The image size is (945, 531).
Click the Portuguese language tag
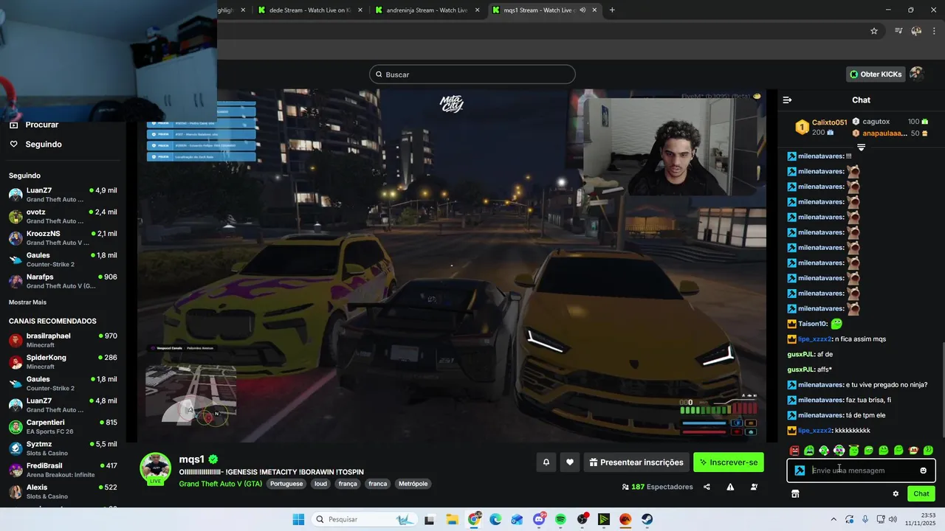point(286,484)
